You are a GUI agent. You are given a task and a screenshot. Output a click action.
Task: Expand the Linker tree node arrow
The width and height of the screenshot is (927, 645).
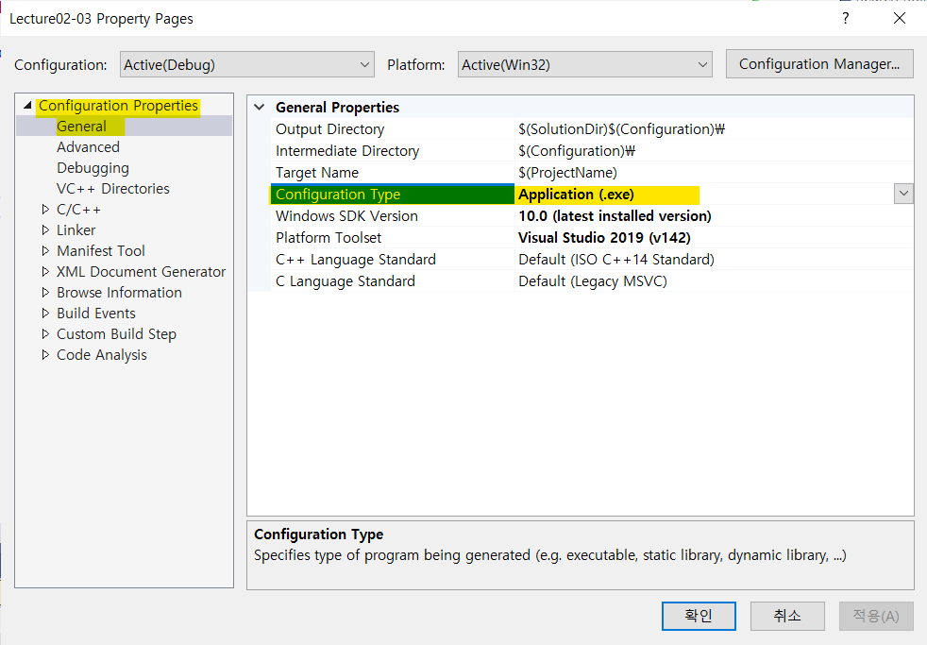[x=45, y=230]
